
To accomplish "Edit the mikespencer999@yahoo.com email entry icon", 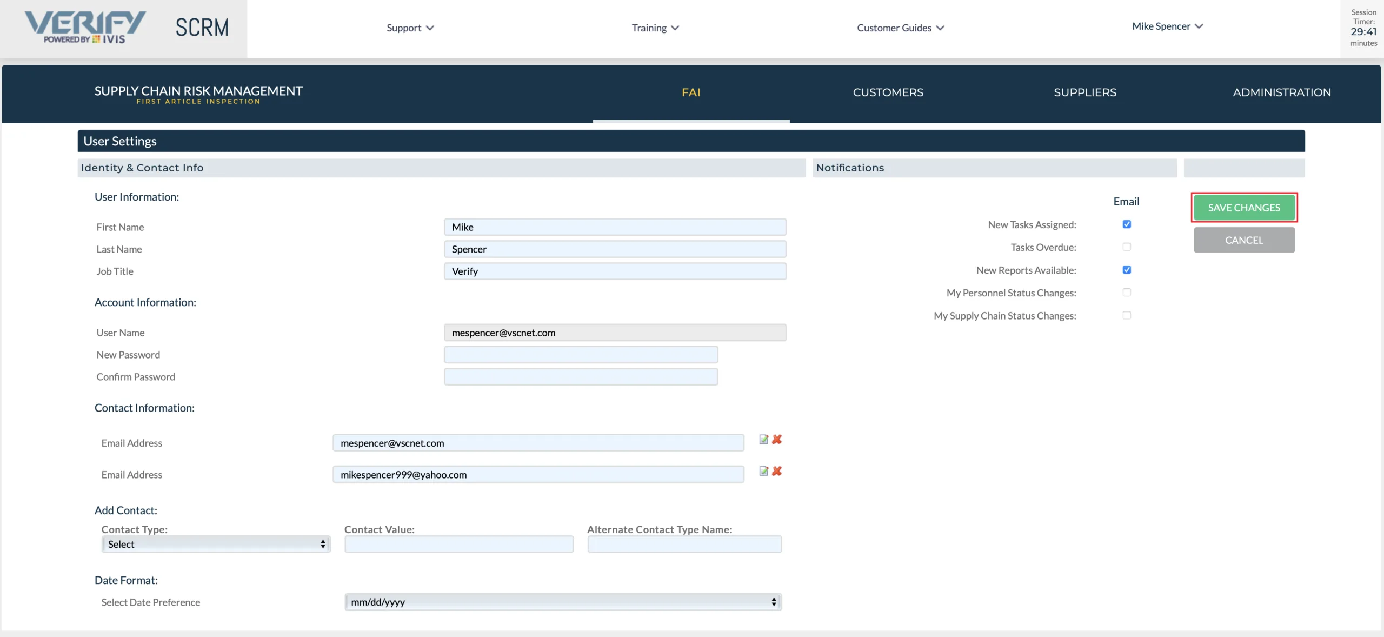I will pyautogui.click(x=763, y=471).
